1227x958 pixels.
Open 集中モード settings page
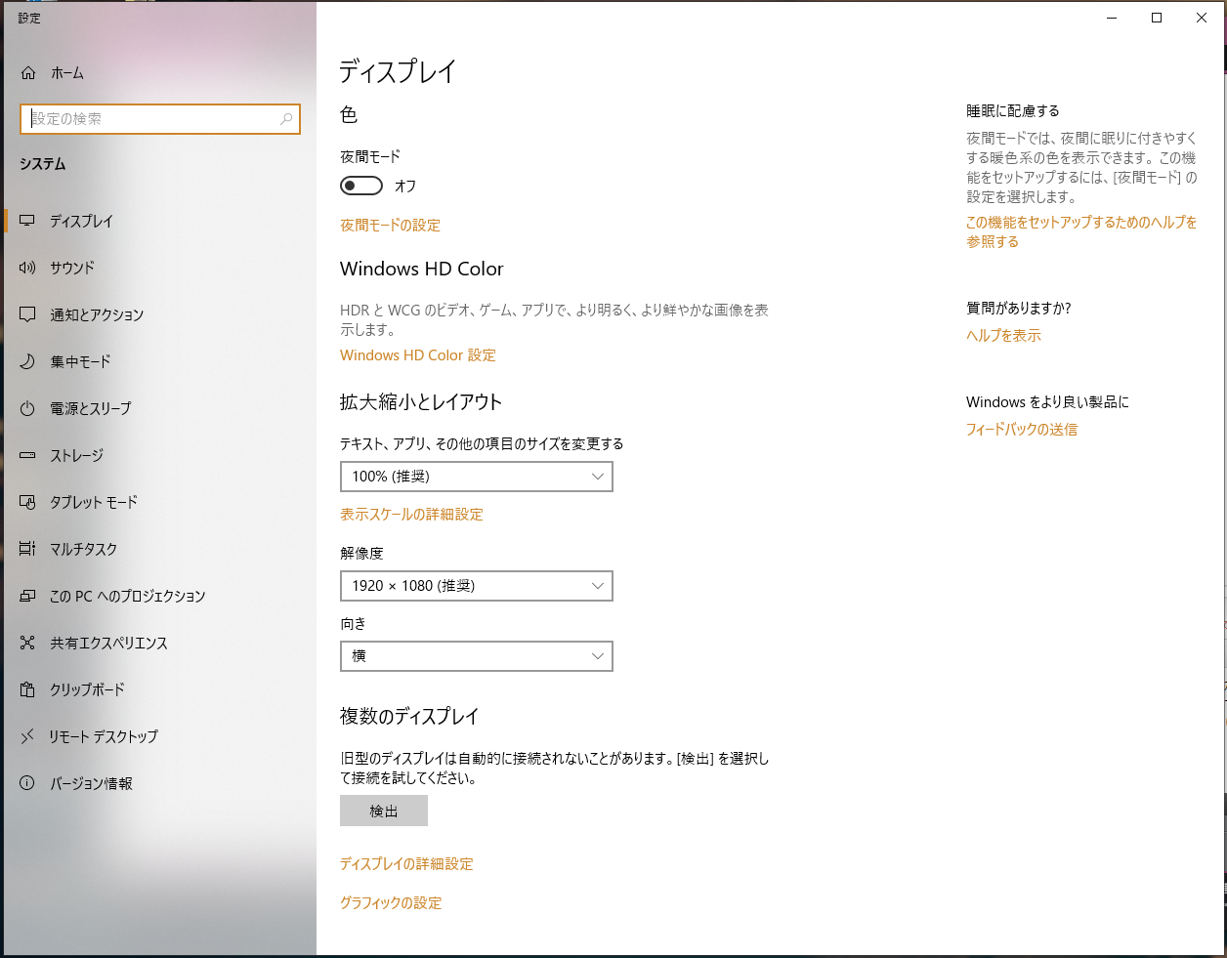coord(158,361)
